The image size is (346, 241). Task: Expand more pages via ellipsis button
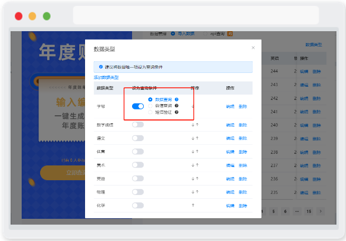coord(297,211)
